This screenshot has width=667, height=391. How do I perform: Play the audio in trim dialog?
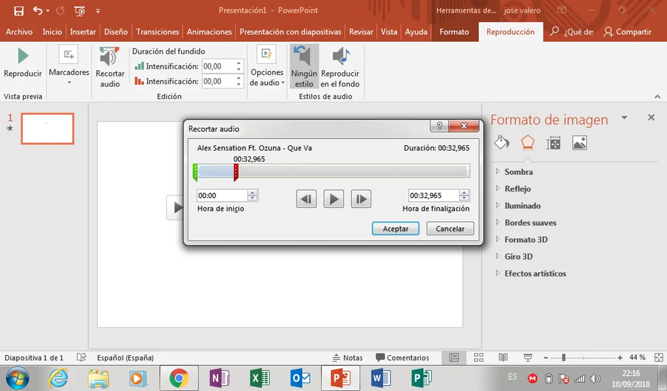coord(333,199)
